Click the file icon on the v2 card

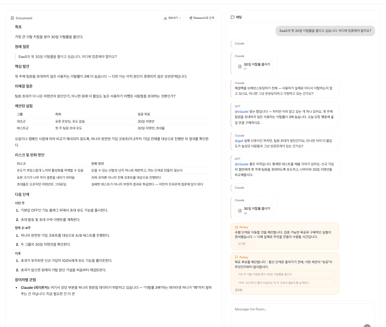click(x=240, y=211)
